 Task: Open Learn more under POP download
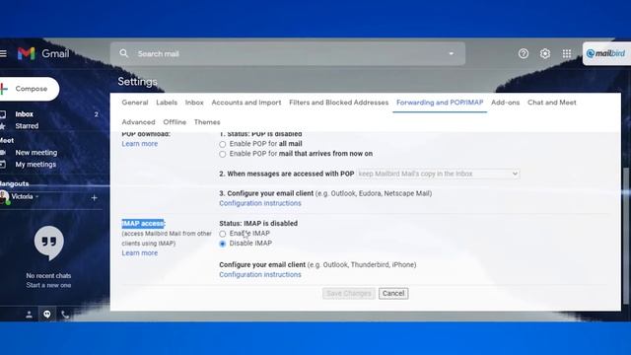coord(140,144)
